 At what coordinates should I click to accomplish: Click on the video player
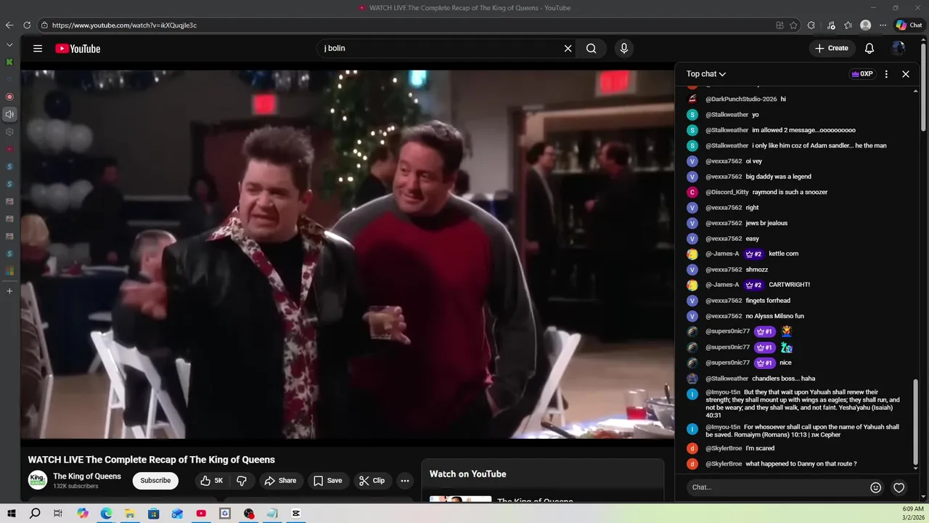(x=348, y=254)
